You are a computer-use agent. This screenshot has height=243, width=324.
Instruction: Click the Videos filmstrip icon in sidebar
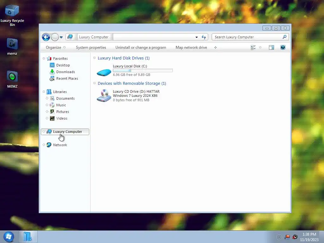(x=52, y=118)
